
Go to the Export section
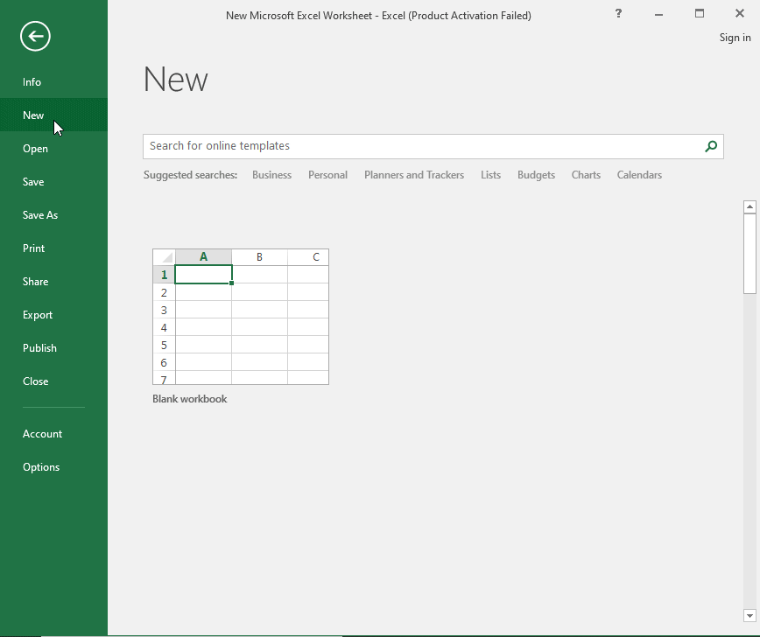coord(38,315)
